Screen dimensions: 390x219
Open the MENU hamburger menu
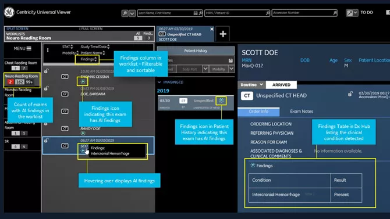click(x=22, y=48)
